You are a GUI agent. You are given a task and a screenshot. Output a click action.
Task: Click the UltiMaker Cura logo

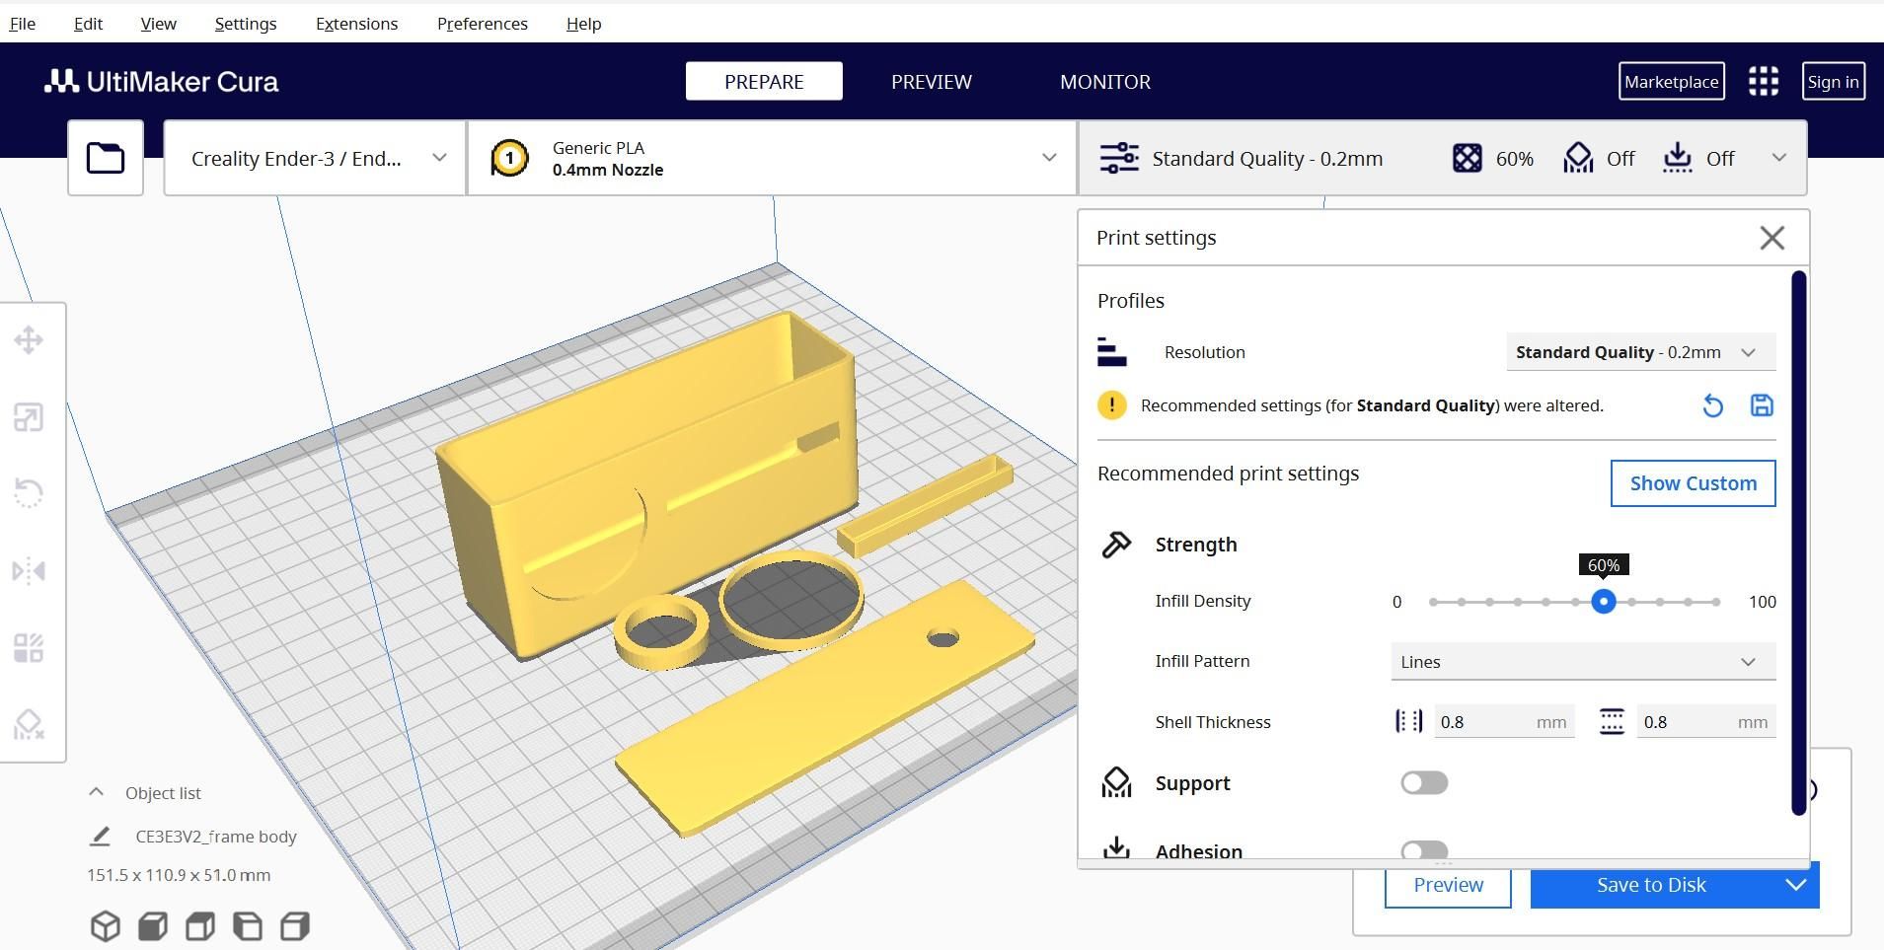[161, 81]
